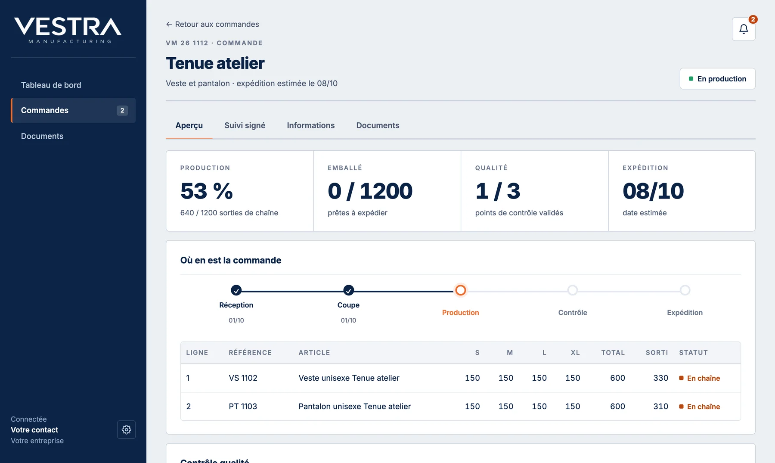
Task: Open the notifications bell icon
Action: coord(744,29)
